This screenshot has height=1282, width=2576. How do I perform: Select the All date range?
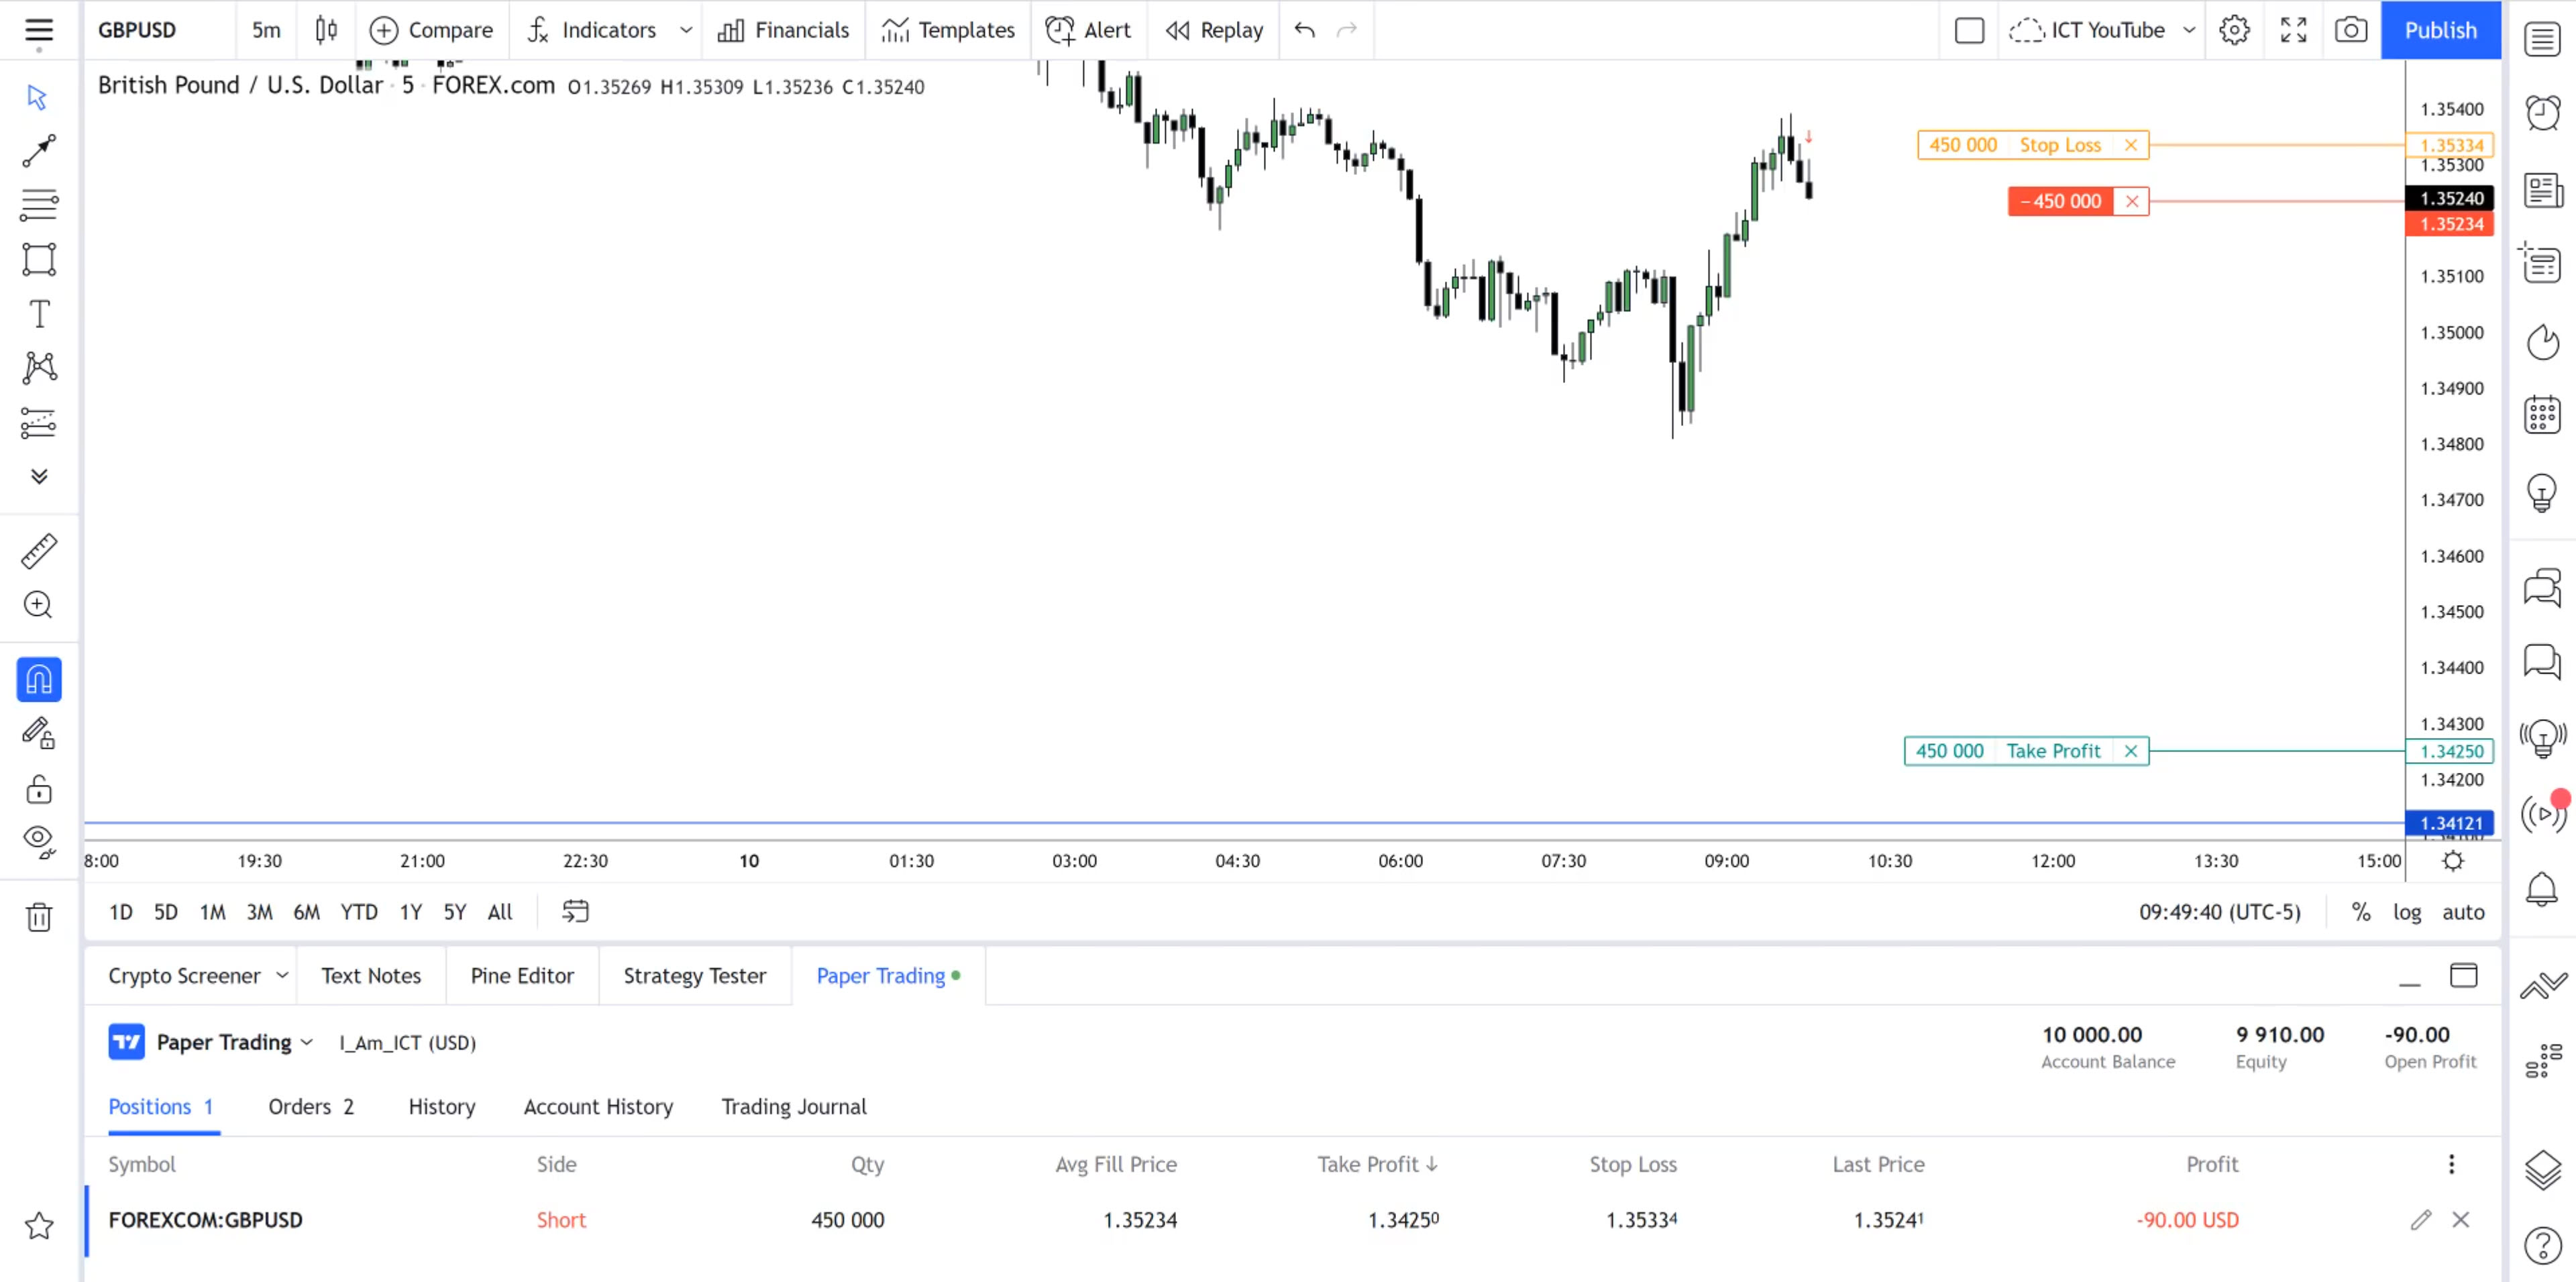click(x=500, y=912)
